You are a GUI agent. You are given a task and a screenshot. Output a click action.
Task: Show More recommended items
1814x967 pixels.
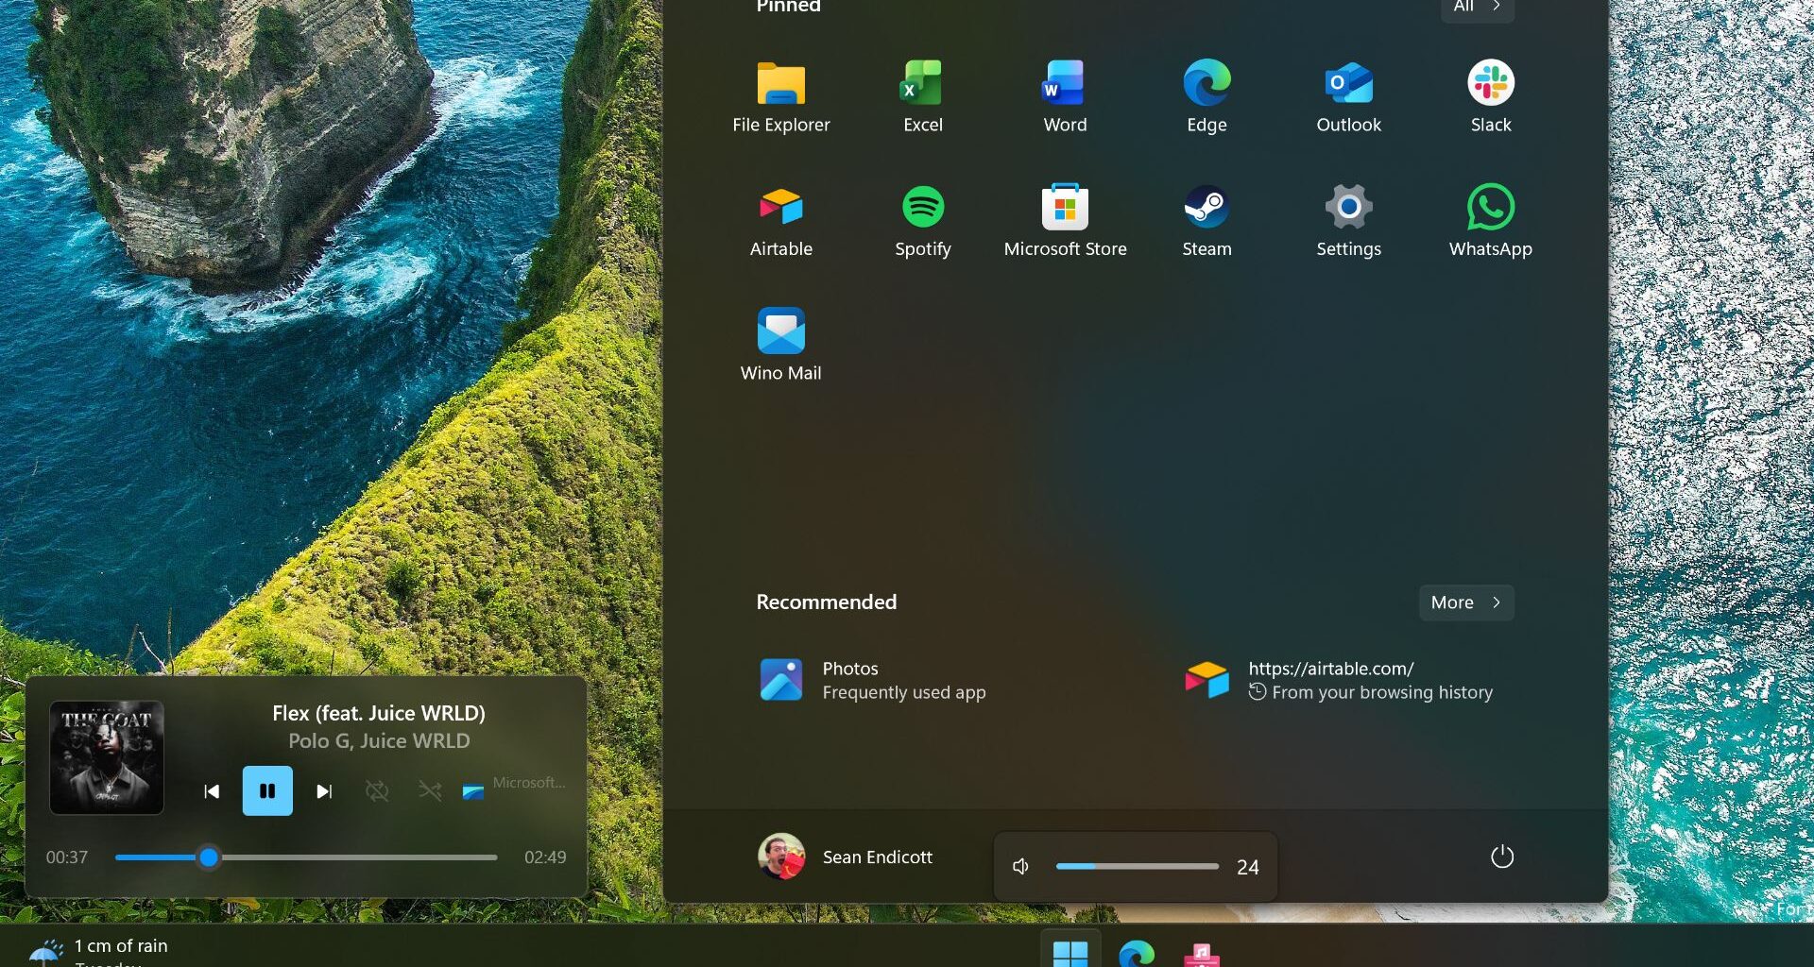[x=1465, y=602]
